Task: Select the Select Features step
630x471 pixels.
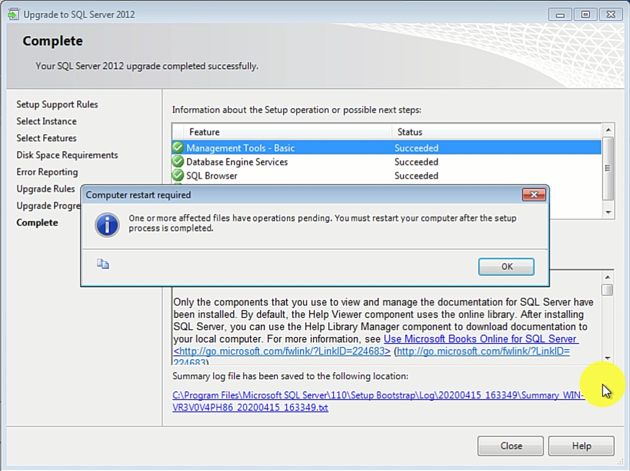Action: pos(46,138)
